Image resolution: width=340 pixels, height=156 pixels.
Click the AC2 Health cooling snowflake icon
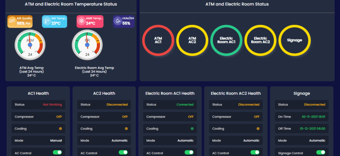(x=126, y=129)
